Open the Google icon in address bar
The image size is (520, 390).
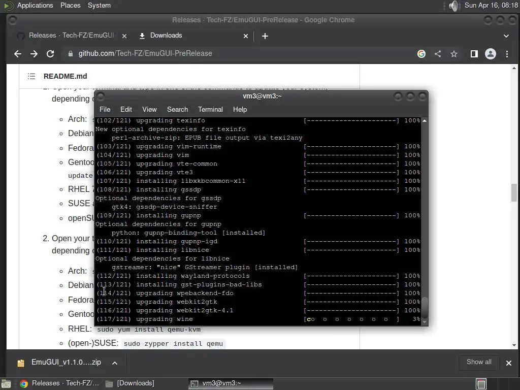(x=421, y=54)
